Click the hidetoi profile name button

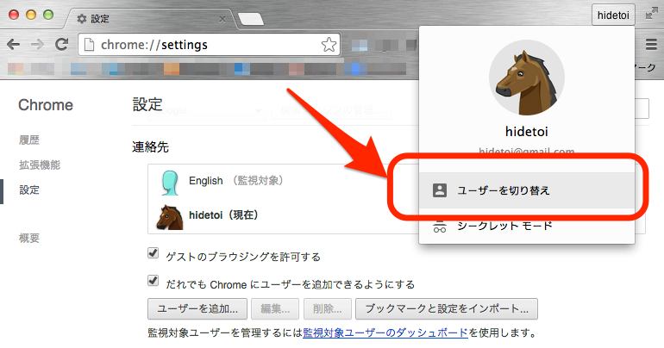pyautogui.click(x=613, y=16)
